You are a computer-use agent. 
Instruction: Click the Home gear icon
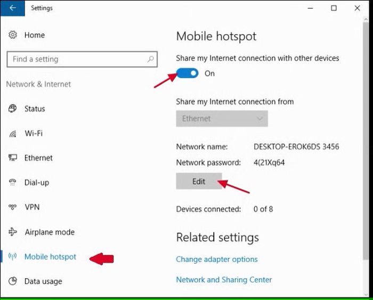[x=13, y=35]
